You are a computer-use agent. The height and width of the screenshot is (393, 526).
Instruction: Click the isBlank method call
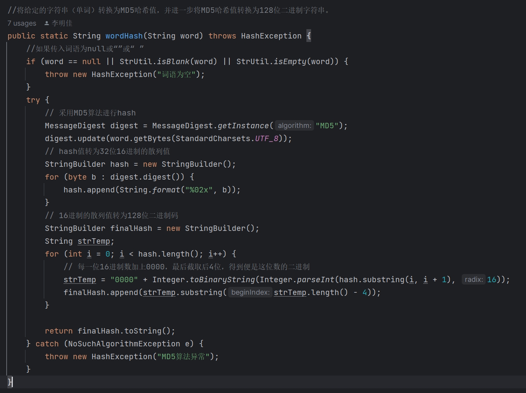pyautogui.click(x=173, y=61)
